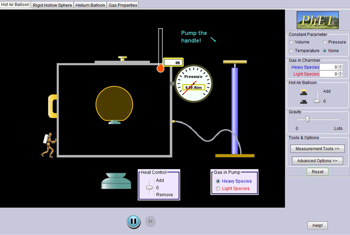Click the pump handle on top
The height and width of the screenshot is (235, 350).
coord(235,62)
